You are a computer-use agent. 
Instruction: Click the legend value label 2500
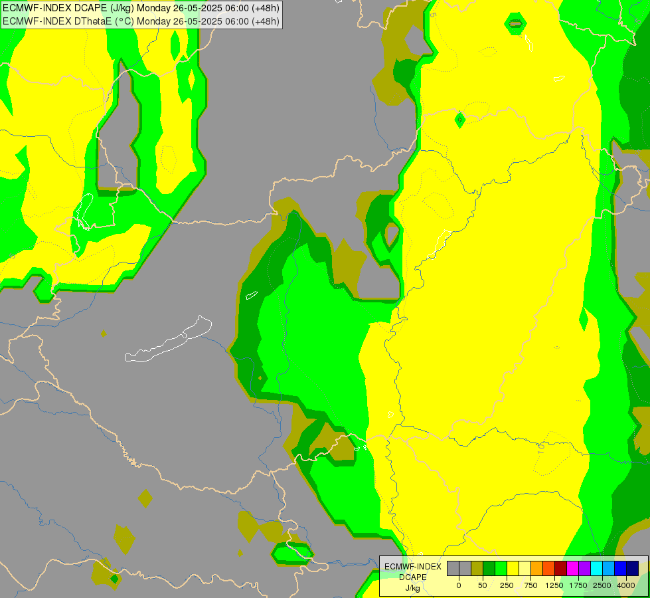click(602, 585)
